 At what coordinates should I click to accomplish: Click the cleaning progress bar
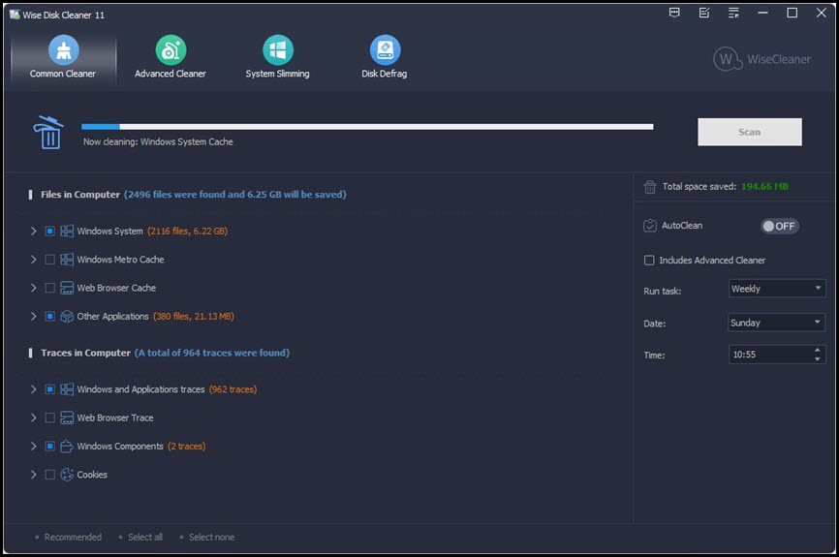367,127
